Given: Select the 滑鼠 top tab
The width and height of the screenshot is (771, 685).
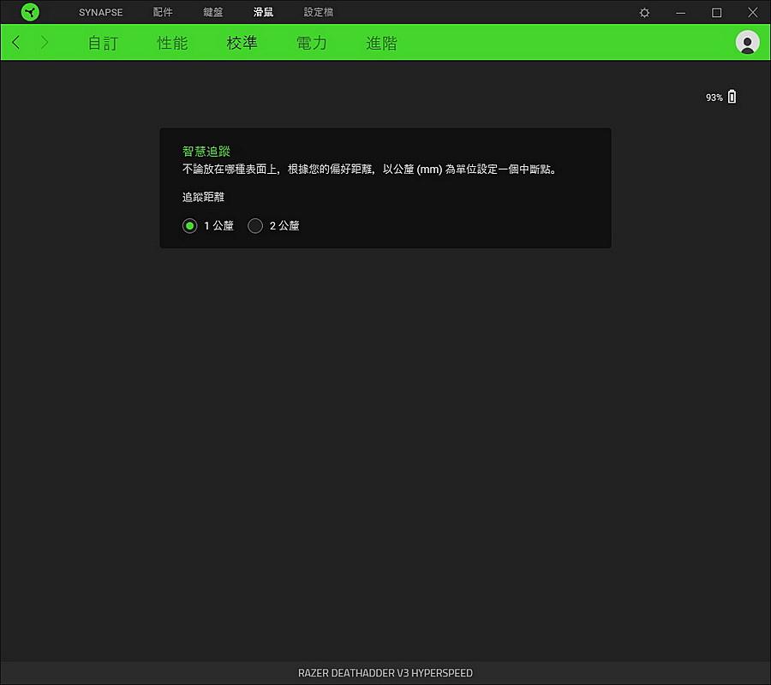Looking at the screenshot, I should pyautogui.click(x=263, y=13).
